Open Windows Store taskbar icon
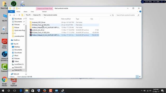The image size is (166, 93). tap(33, 91)
